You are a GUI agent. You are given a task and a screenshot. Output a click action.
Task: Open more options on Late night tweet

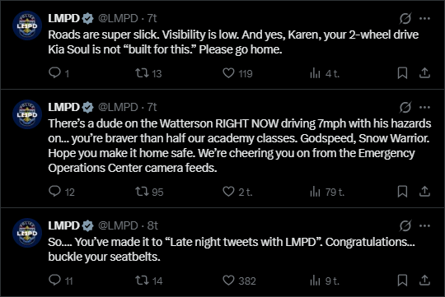click(x=424, y=226)
